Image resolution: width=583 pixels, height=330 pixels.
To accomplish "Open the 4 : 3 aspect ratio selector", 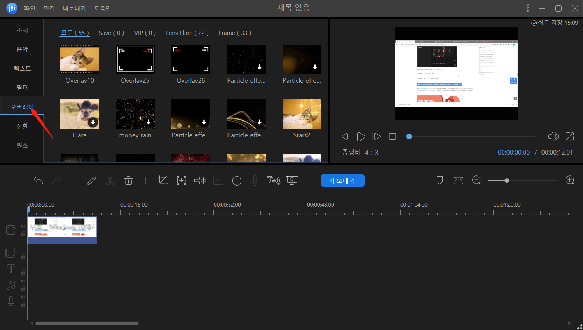I will (x=371, y=153).
